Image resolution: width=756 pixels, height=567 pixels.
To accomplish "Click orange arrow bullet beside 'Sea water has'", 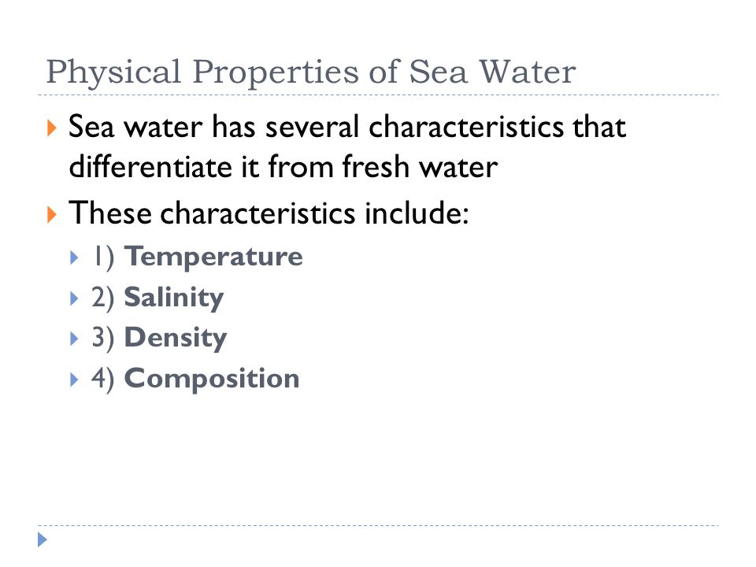I will click(x=52, y=128).
